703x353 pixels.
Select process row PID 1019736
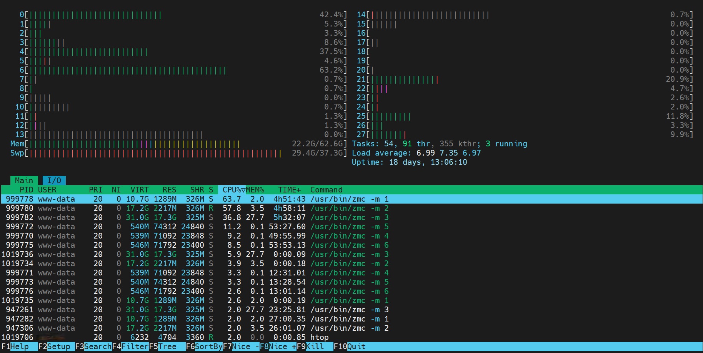351,254
